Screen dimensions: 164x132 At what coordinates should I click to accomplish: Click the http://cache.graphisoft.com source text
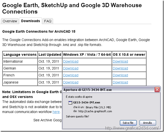[x=95, y=111]
